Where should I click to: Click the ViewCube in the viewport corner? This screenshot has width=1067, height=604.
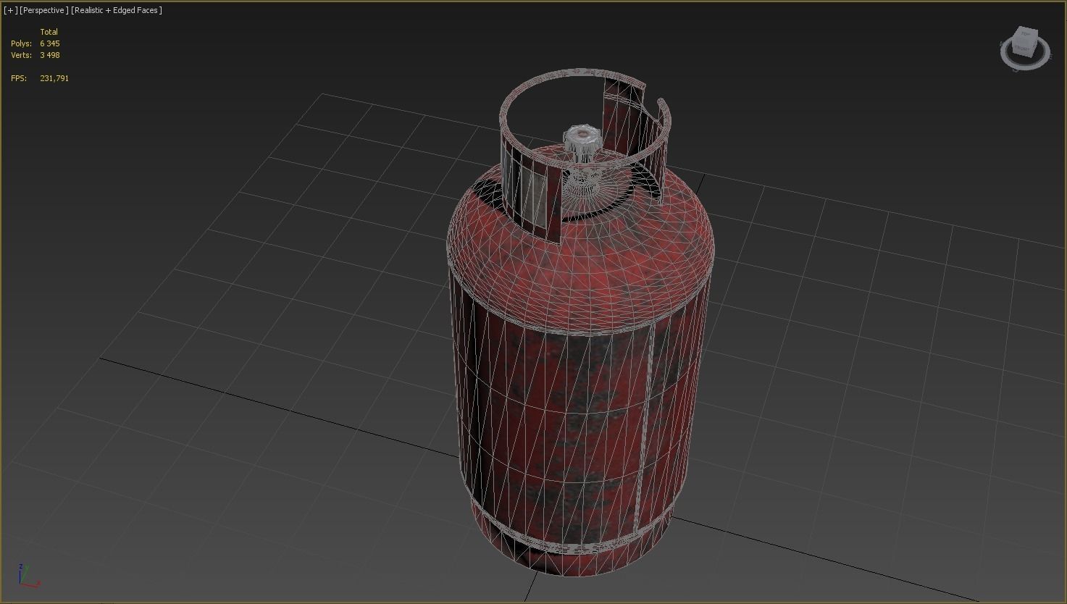point(1025,41)
